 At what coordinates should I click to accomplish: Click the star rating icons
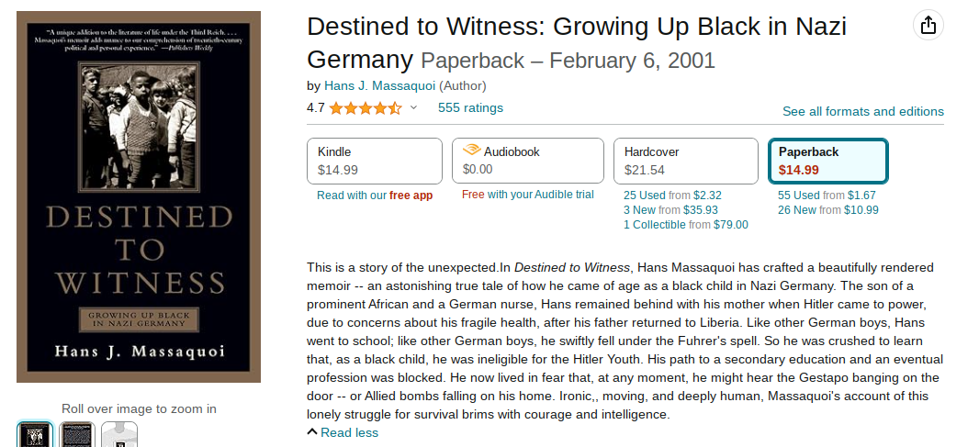point(366,108)
